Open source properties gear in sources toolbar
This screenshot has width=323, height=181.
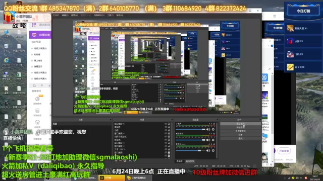tap(125, 161)
